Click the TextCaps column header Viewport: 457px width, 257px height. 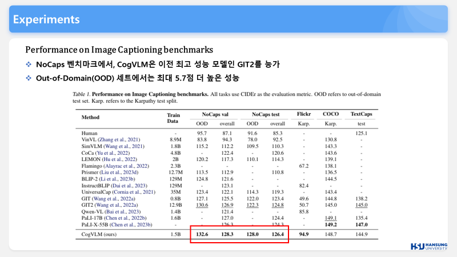[x=362, y=114]
